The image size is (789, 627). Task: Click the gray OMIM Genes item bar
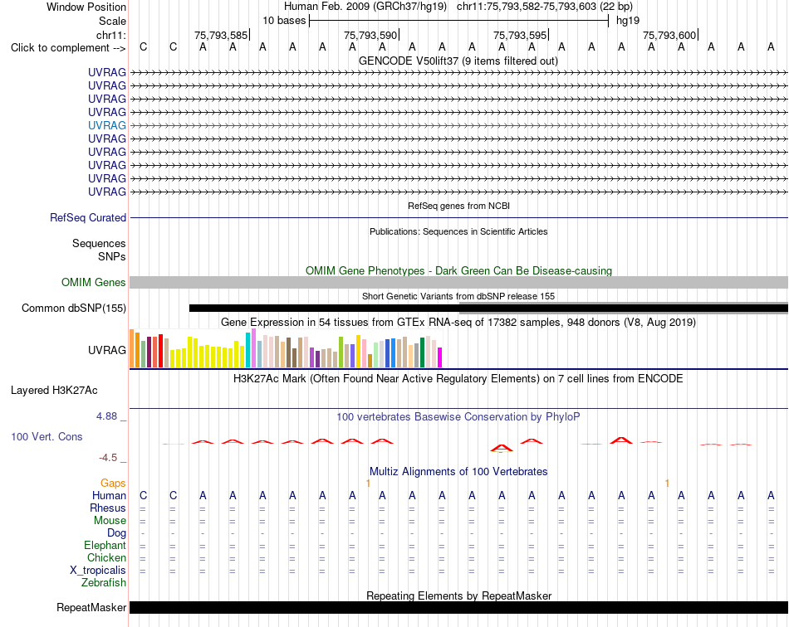click(458, 282)
